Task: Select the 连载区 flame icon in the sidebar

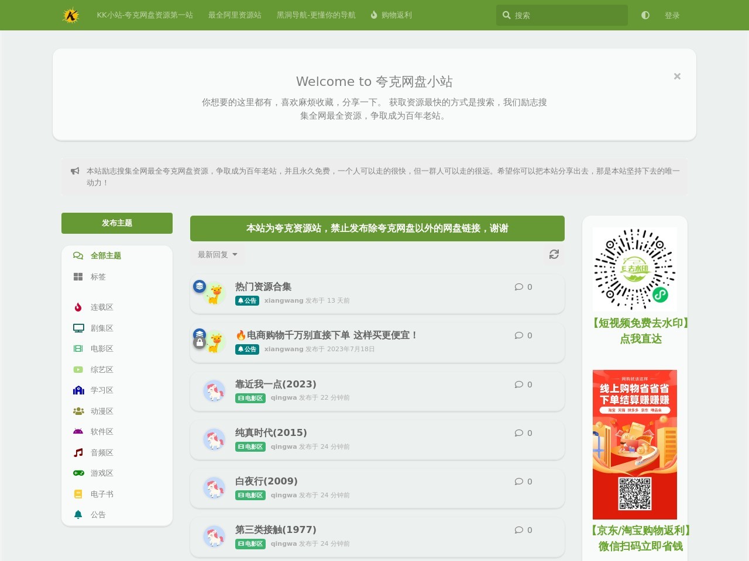Action: pyautogui.click(x=78, y=307)
